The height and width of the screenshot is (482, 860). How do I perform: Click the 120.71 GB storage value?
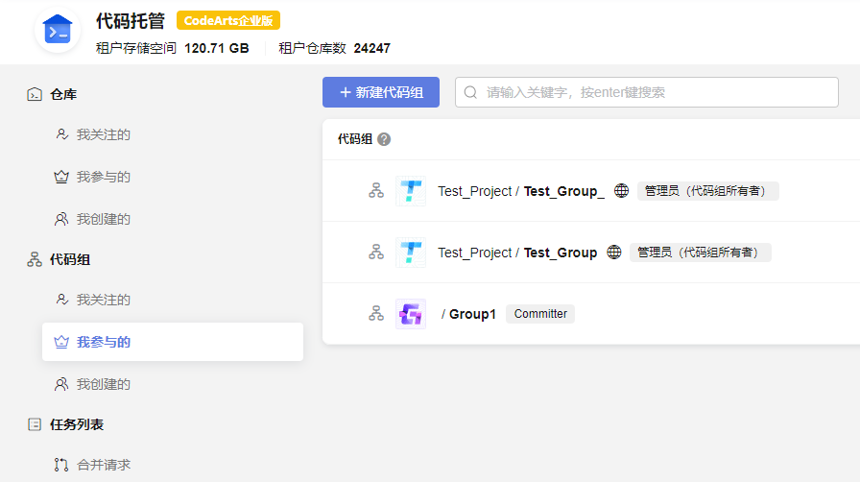pos(217,48)
